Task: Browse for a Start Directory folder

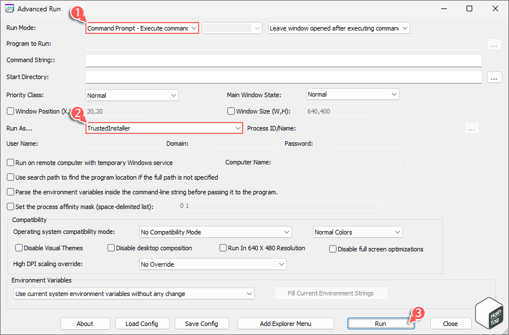Action: click(494, 77)
